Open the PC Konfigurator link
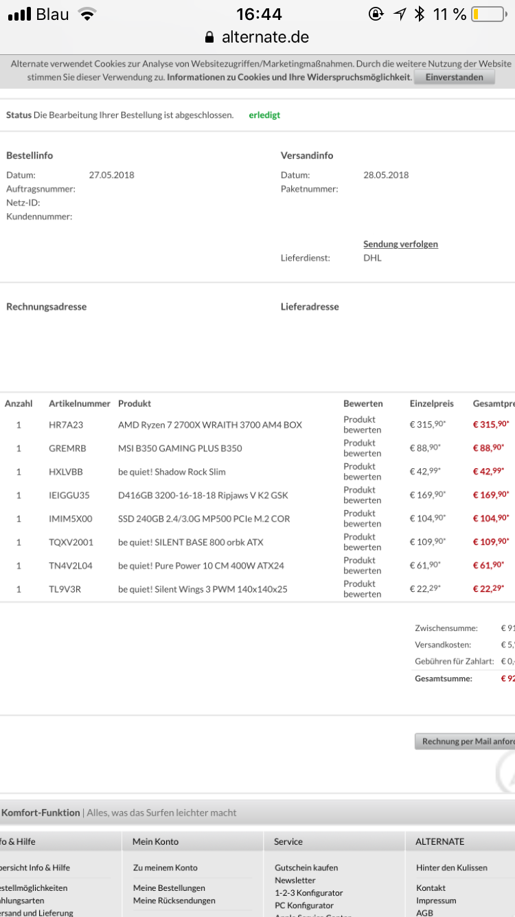Viewport: 515px width, 917px height. (304, 905)
